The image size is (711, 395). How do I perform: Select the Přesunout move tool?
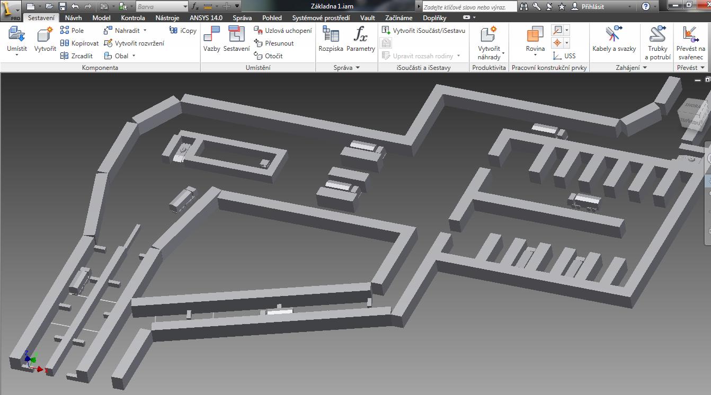(x=274, y=43)
